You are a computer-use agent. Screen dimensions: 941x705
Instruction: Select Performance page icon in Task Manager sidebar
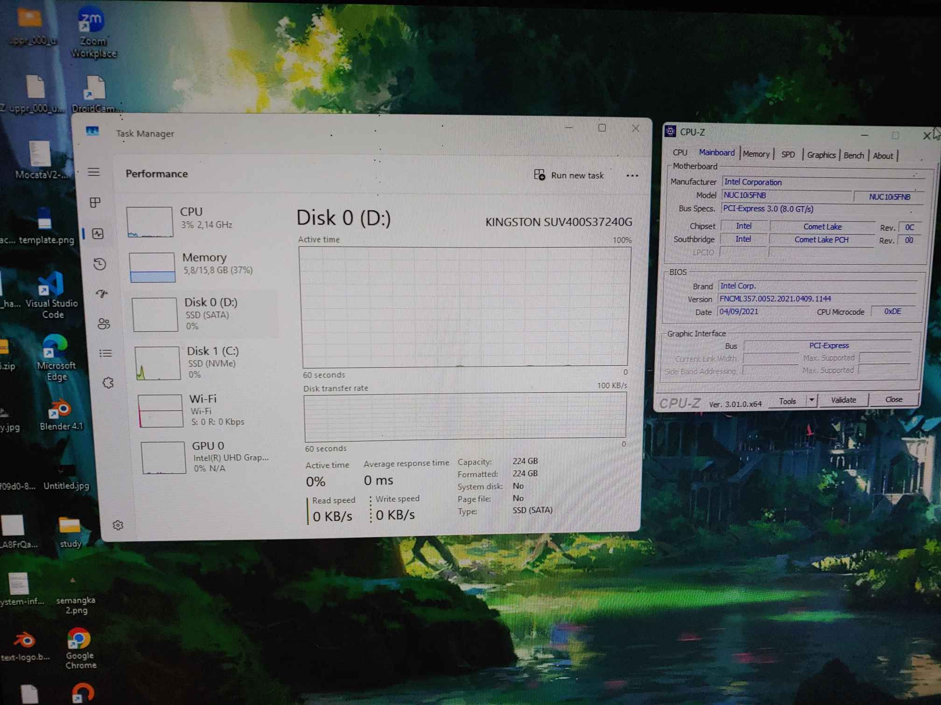98,234
